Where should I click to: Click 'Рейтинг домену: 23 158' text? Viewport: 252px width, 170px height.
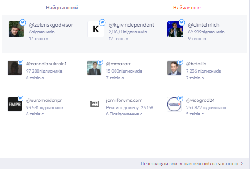[x=130, y=108]
